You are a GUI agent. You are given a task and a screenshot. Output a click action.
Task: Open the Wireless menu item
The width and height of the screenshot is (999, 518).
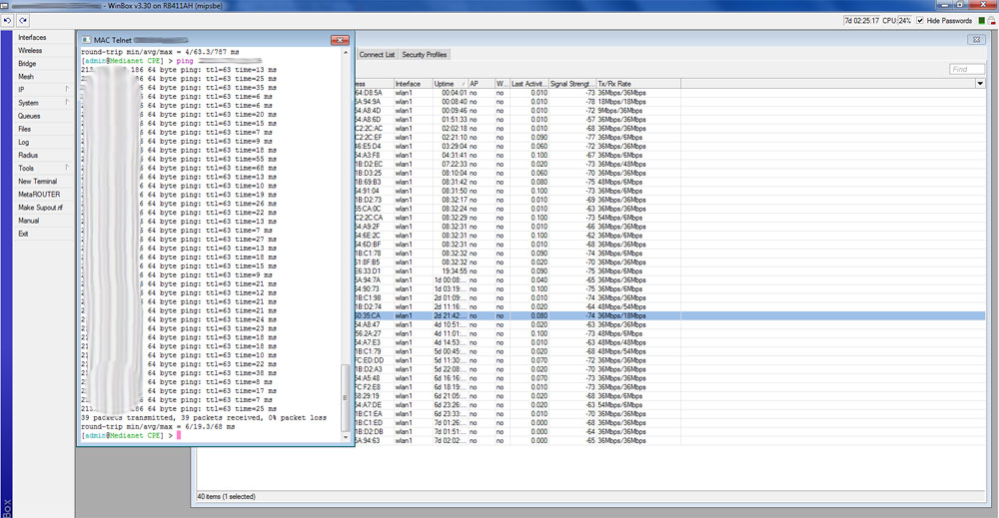(30, 50)
